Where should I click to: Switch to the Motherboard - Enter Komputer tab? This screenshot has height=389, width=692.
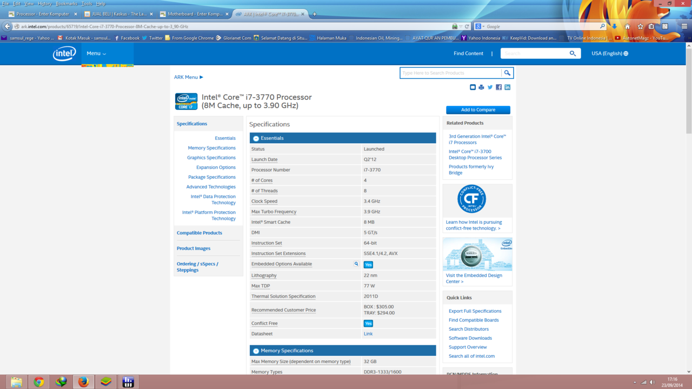(194, 14)
